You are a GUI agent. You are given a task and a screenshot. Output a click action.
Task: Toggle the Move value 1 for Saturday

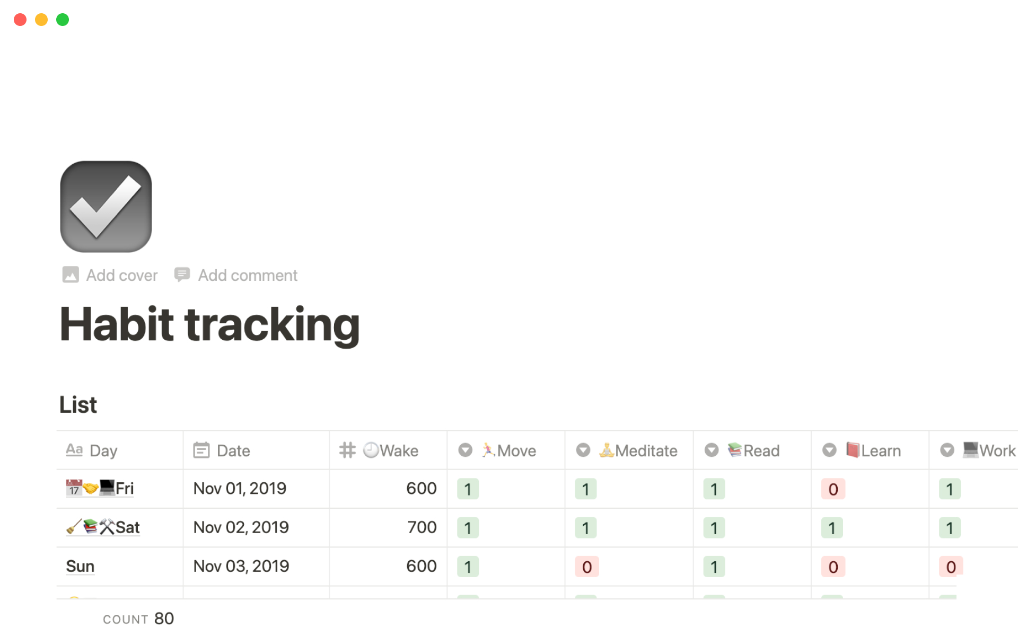click(468, 528)
